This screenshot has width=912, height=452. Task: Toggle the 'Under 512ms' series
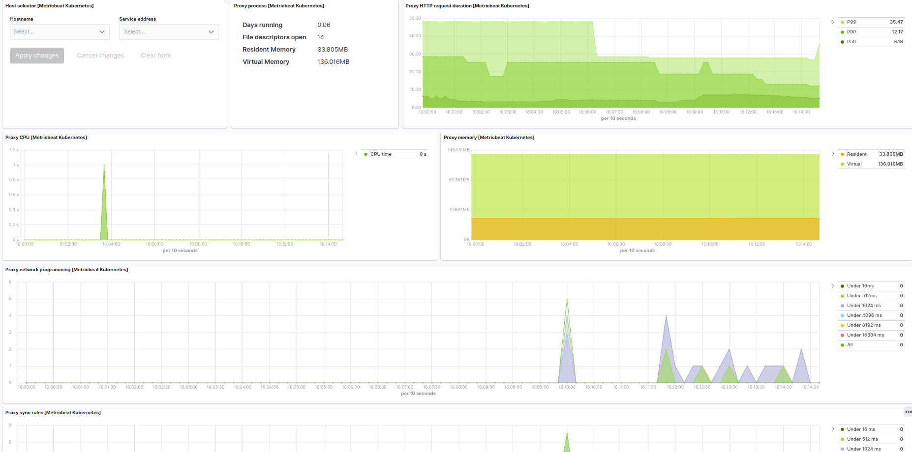pos(843,295)
